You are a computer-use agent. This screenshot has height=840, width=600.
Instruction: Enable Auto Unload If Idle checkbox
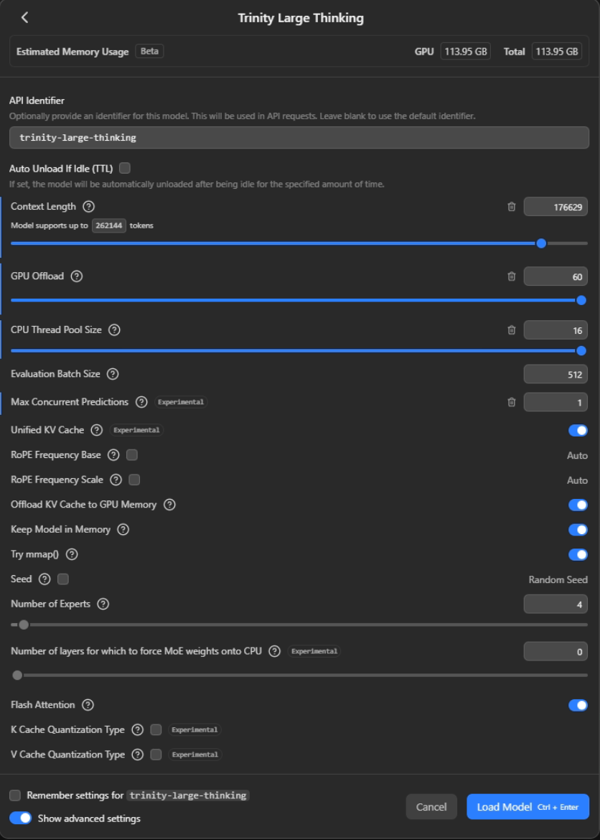[125, 168]
